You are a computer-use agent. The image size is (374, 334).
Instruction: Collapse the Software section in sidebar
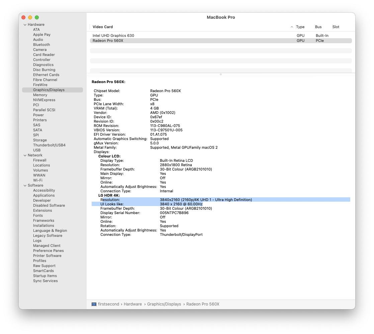point(25,185)
